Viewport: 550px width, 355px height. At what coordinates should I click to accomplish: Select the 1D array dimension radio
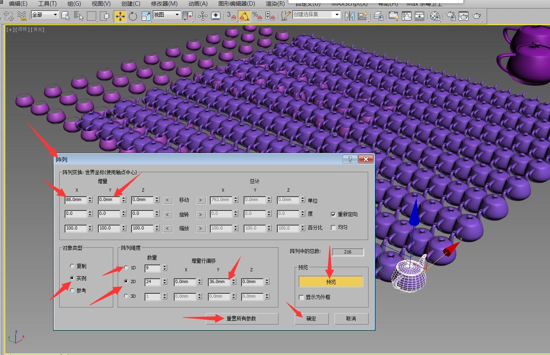tap(126, 268)
